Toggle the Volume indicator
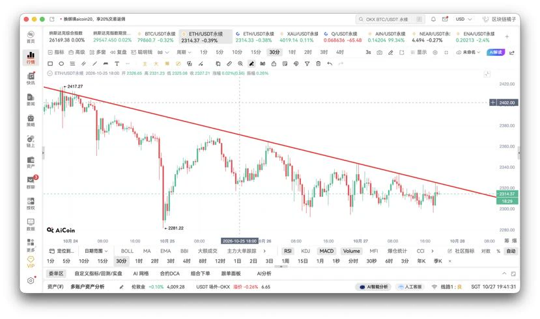This screenshot has width=540, height=319. coord(351,251)
